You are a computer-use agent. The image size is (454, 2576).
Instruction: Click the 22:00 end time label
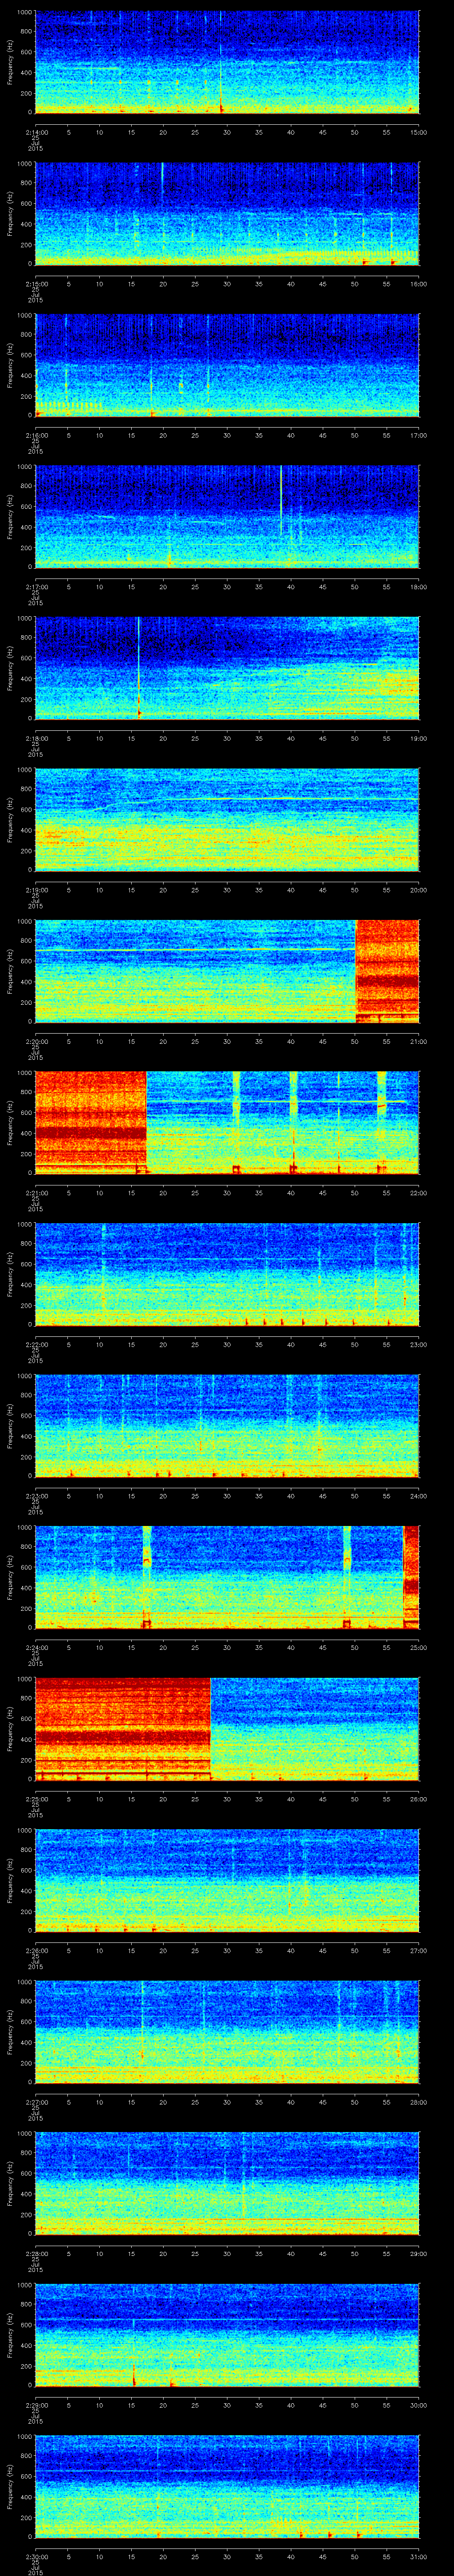(418, 1192)
